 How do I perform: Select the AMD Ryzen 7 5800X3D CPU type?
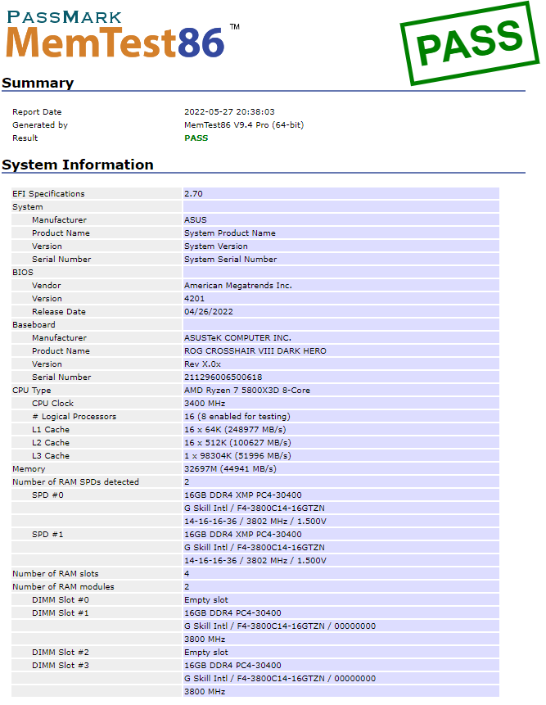tap(247, 391)
